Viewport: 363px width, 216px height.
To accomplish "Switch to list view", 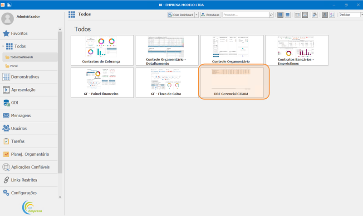I will coord(288,15).
